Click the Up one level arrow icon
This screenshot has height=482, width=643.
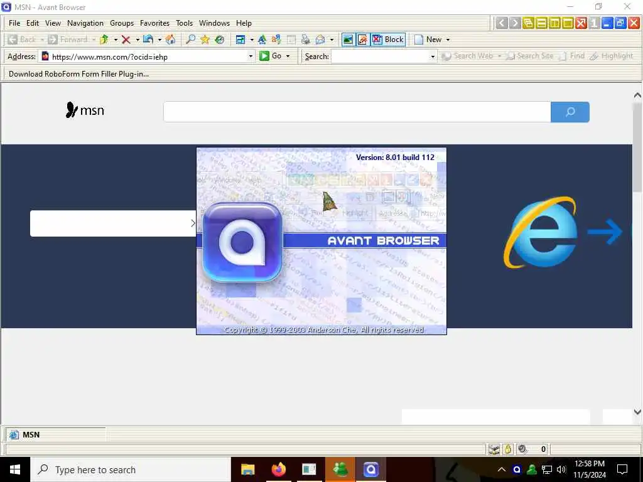point(104,40)
